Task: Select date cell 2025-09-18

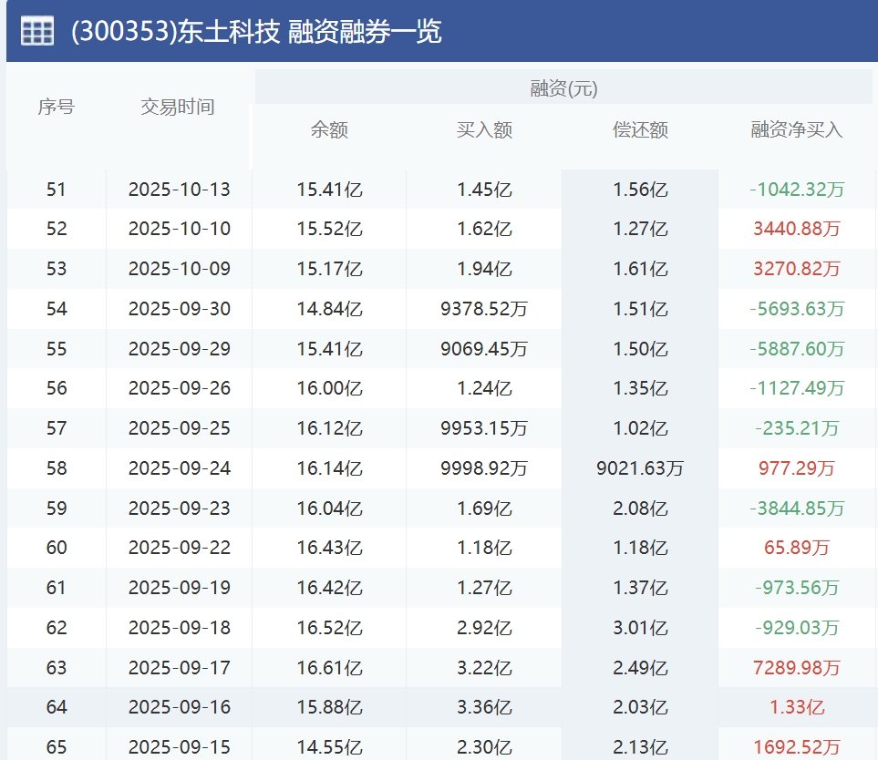Action: [180, 627]
